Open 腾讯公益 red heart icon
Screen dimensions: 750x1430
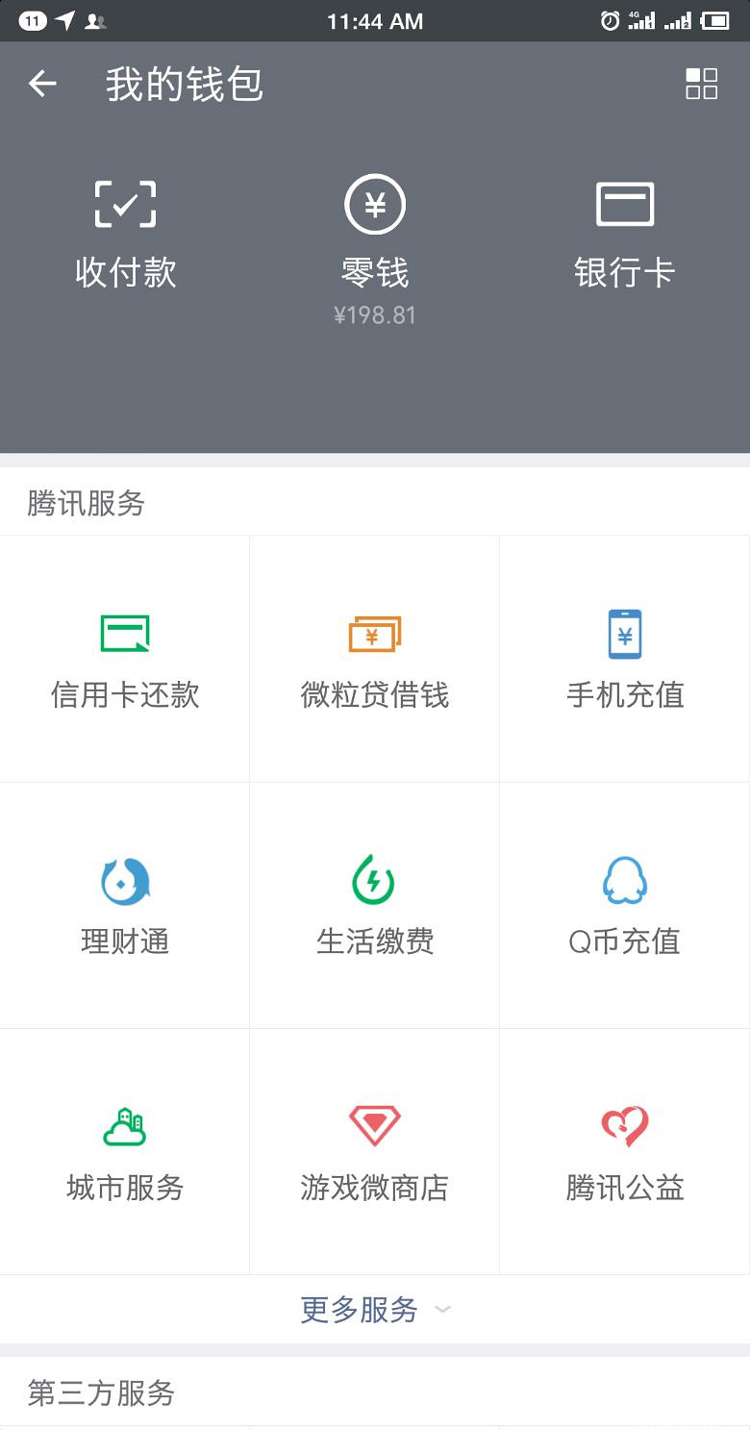[x=625, y=1126]
